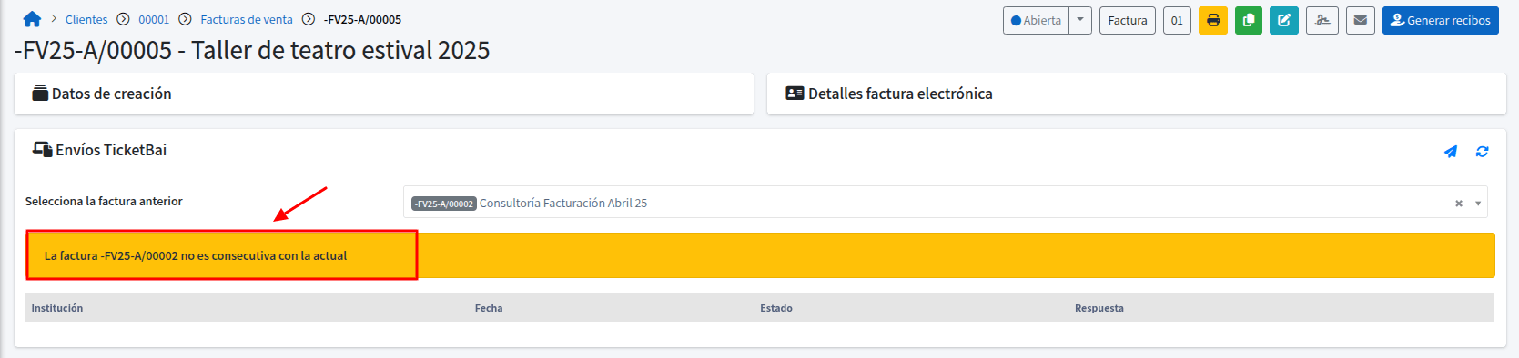
Task: Send invoice by email envelope icon
Action: coord(1361,20)
